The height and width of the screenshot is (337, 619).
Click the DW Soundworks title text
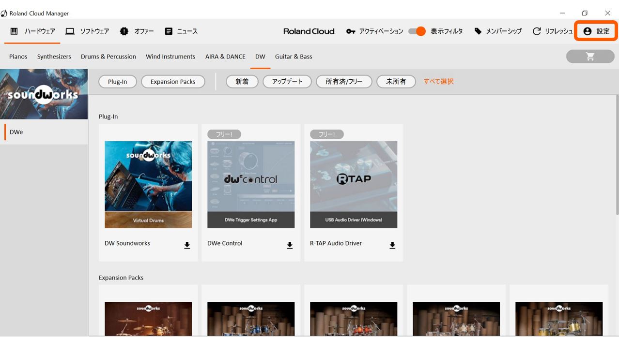[127, 243]
